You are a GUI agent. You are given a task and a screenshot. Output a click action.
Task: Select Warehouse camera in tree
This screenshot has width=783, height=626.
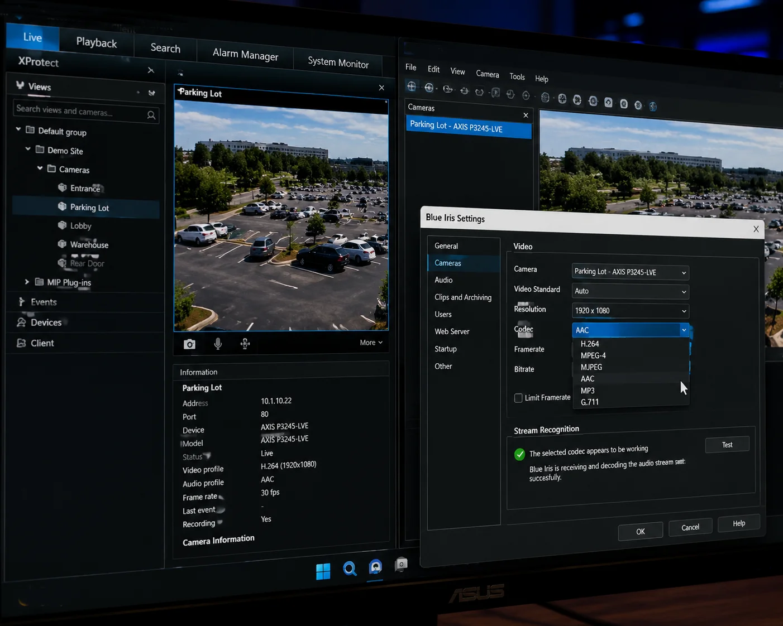pos(89,244)
